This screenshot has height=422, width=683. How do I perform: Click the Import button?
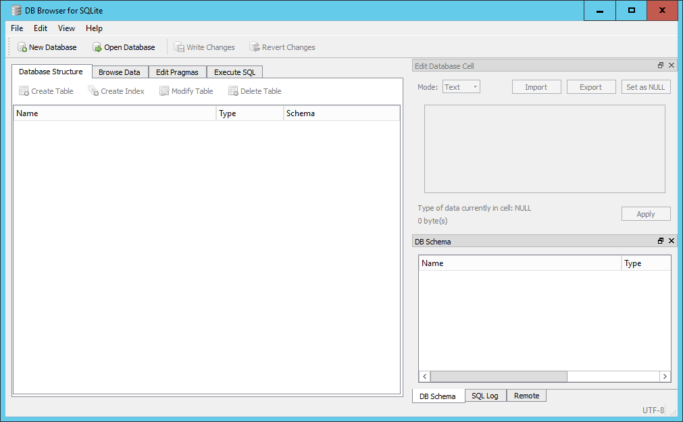[x=536, y=87]
